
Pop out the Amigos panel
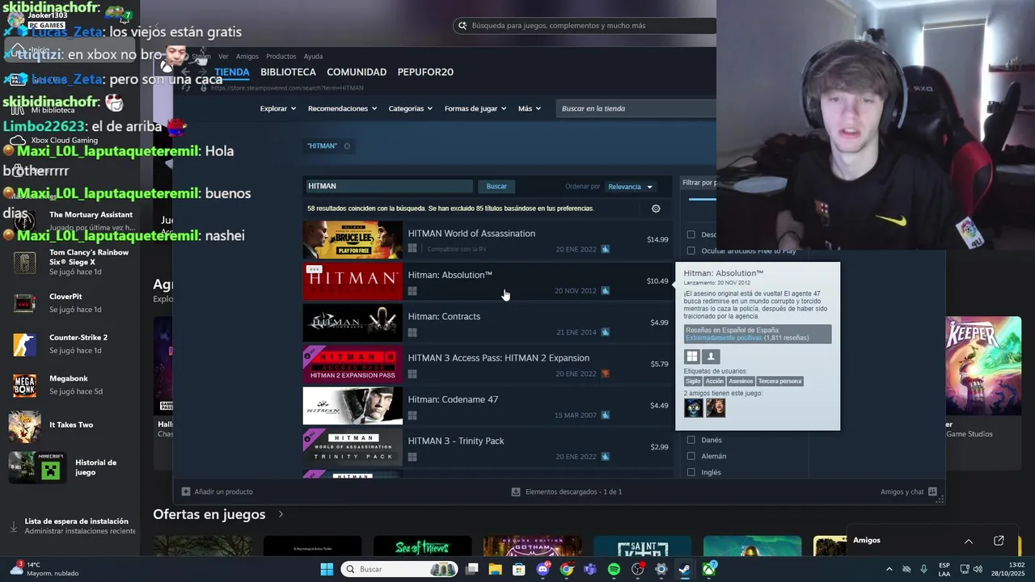click(x=999, y=541)
